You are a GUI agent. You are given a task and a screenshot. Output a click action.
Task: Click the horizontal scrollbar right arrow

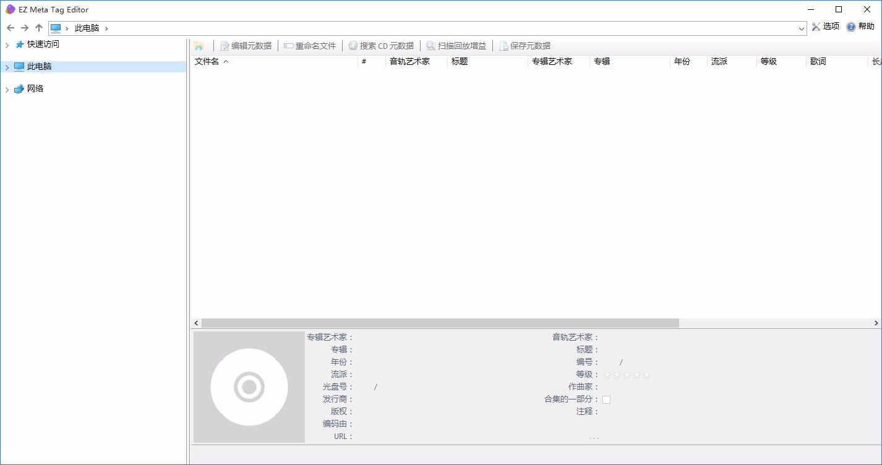876,323
